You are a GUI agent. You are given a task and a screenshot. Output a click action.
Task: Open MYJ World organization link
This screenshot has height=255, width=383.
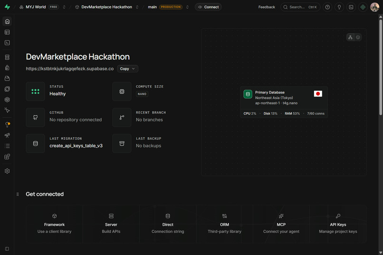pyautogui.click(x=36, y=7)
